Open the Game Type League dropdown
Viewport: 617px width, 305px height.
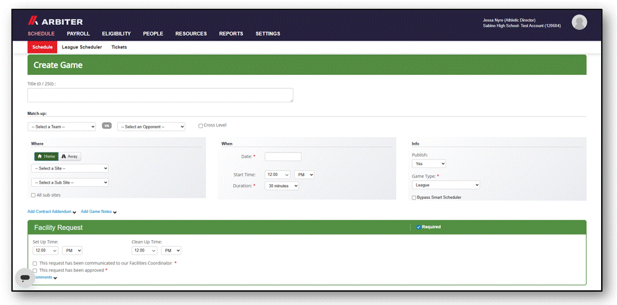pyautogui.click(x=446, y=185)
